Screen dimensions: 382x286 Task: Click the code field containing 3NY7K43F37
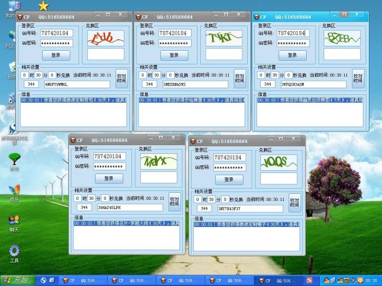[x=250, y=209]
